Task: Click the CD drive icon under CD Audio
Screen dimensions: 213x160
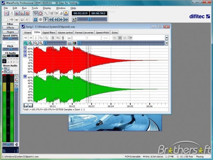Action: click(x=4, y=56)
